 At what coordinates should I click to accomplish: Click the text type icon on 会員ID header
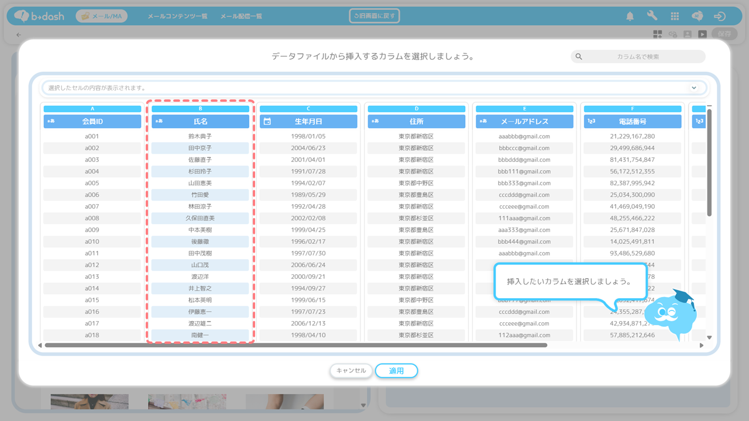(x=51, y=122)
